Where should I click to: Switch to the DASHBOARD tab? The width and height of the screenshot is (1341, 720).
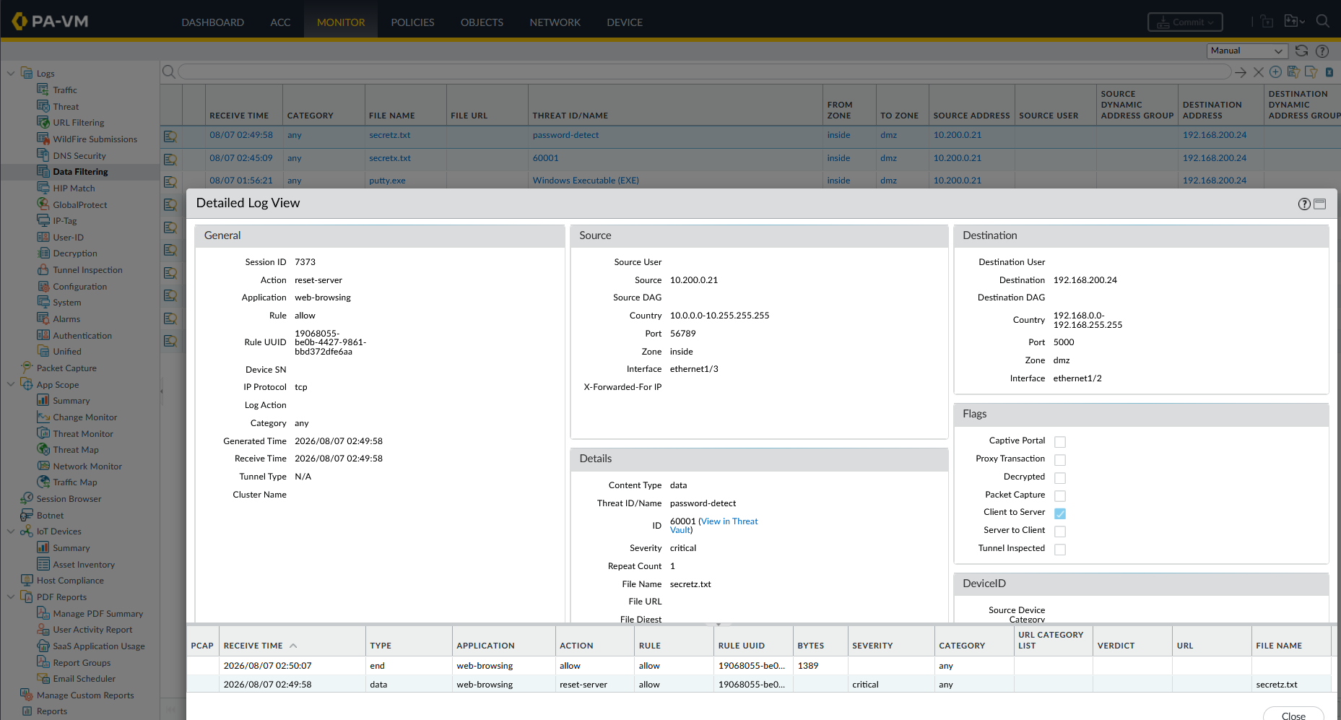point(212,22)
